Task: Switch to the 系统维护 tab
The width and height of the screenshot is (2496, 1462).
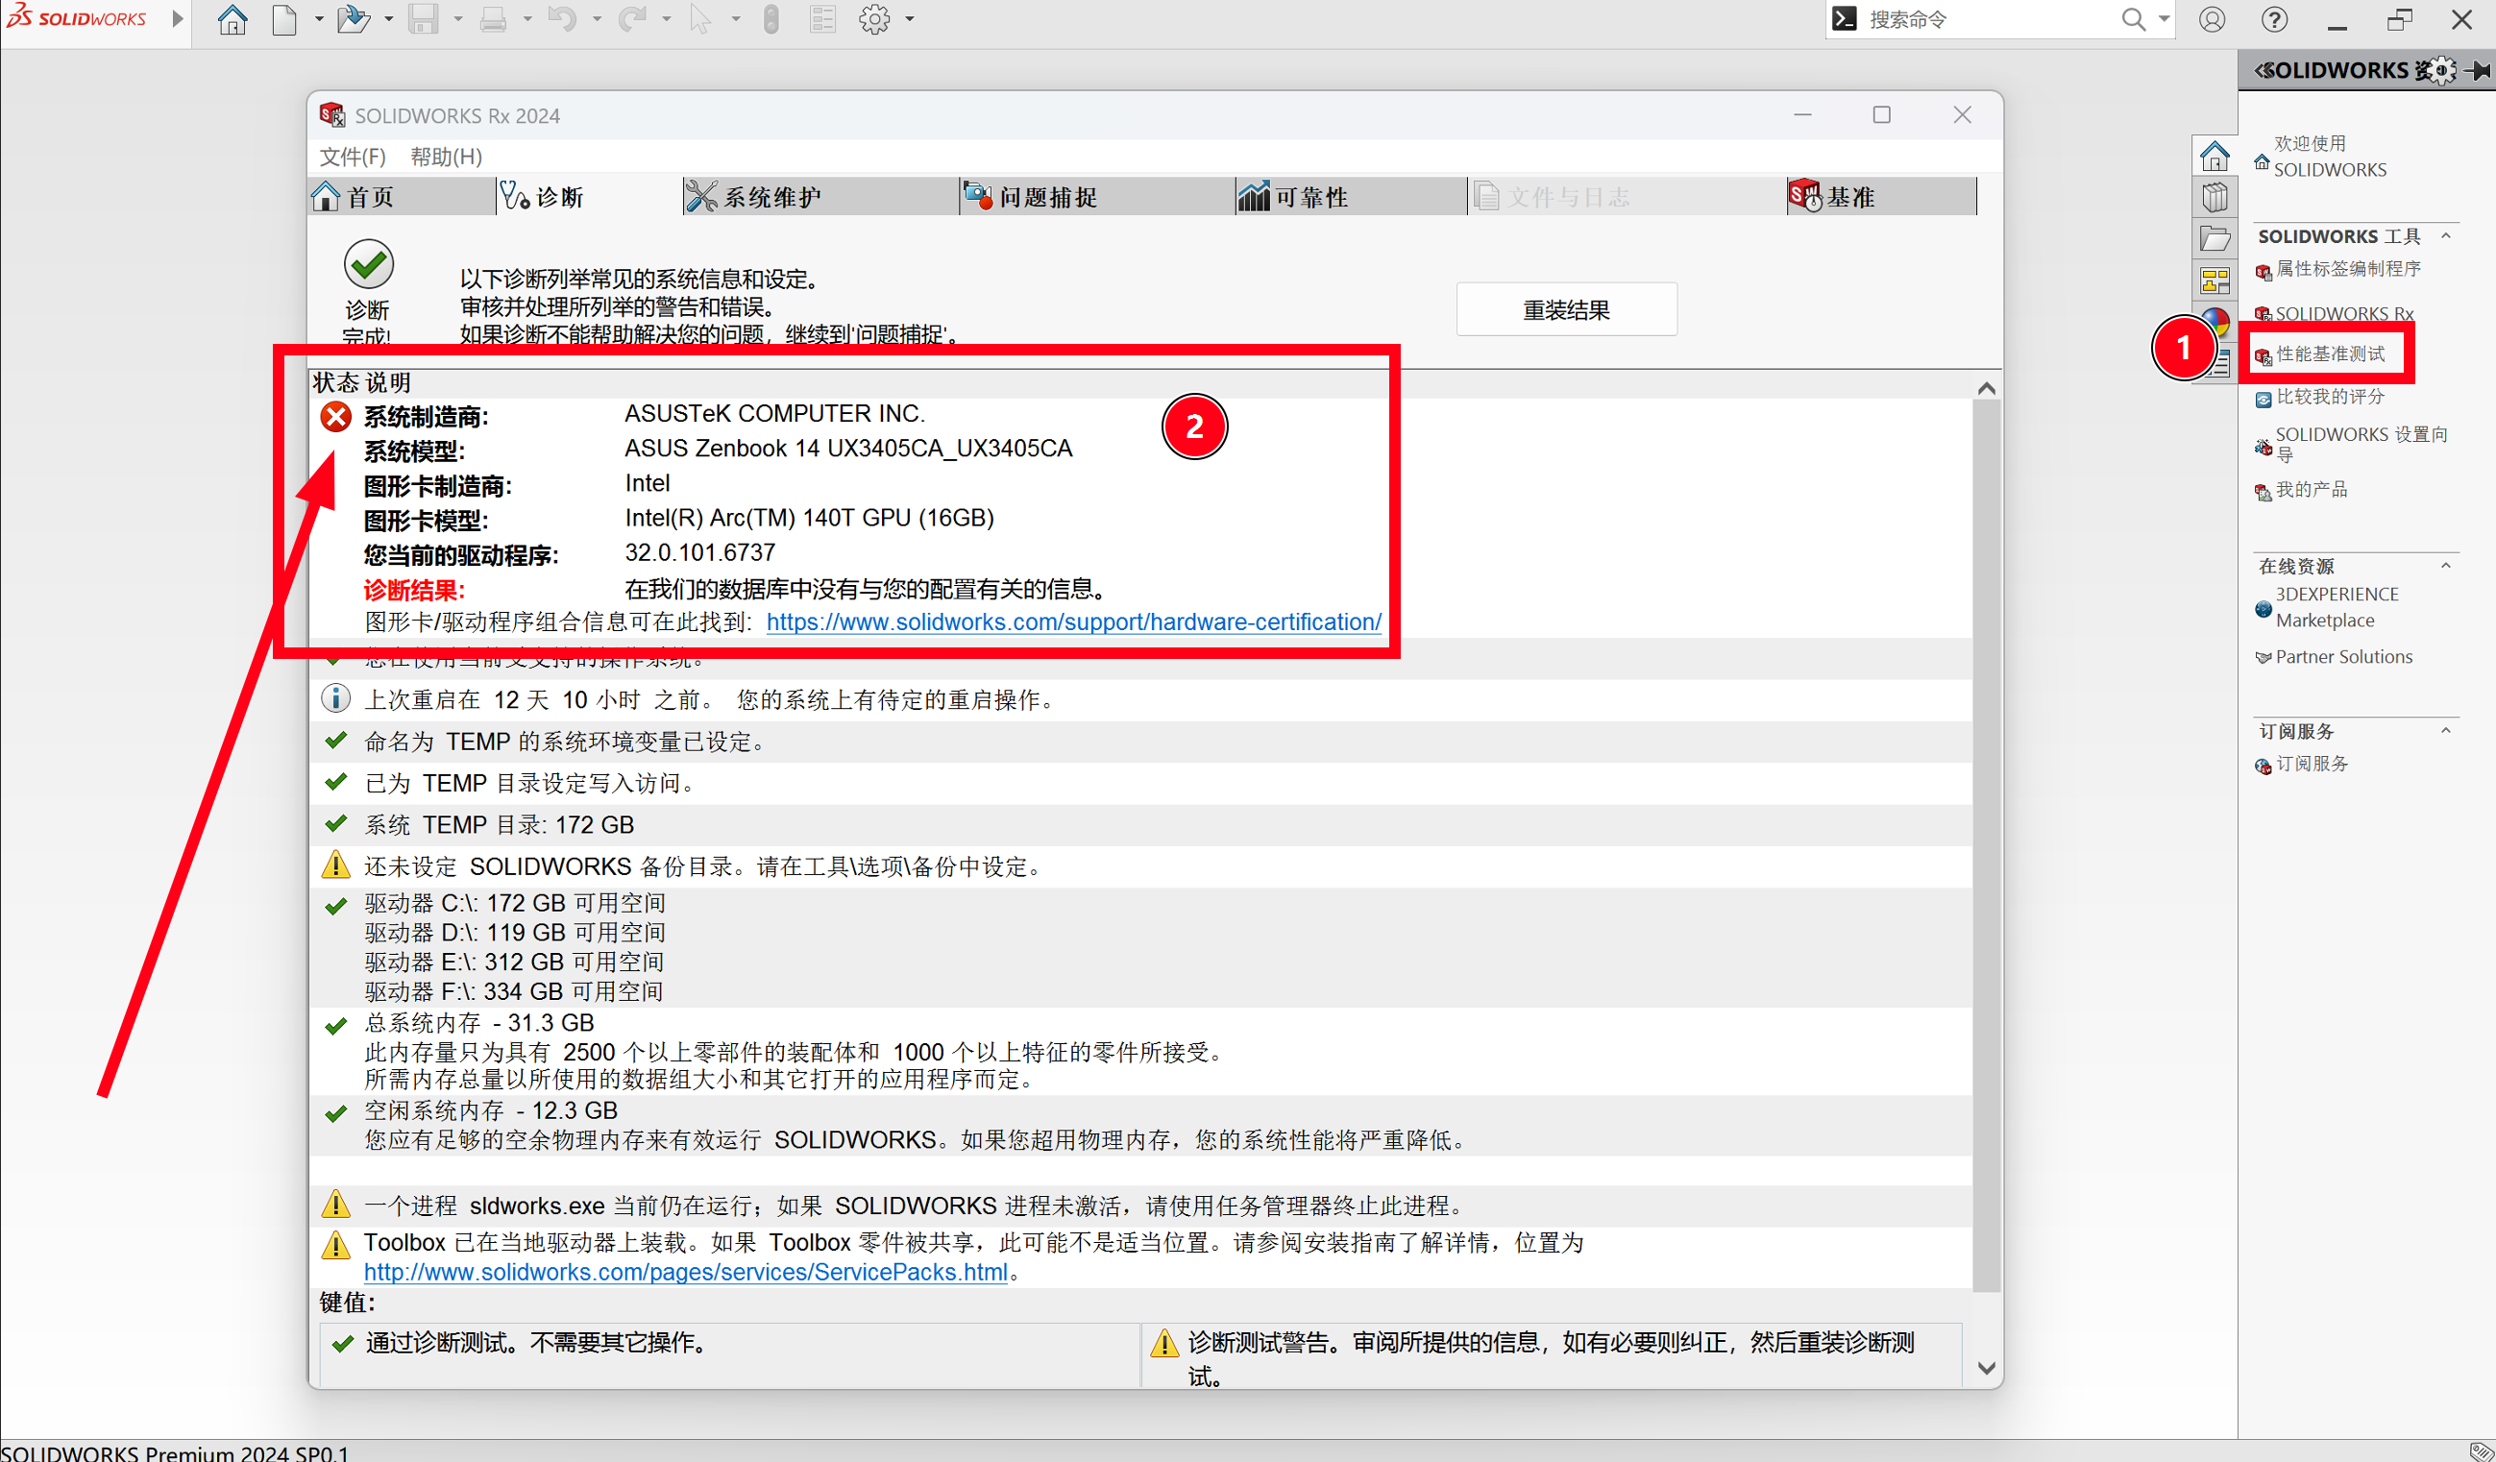Action: (821, 196)
